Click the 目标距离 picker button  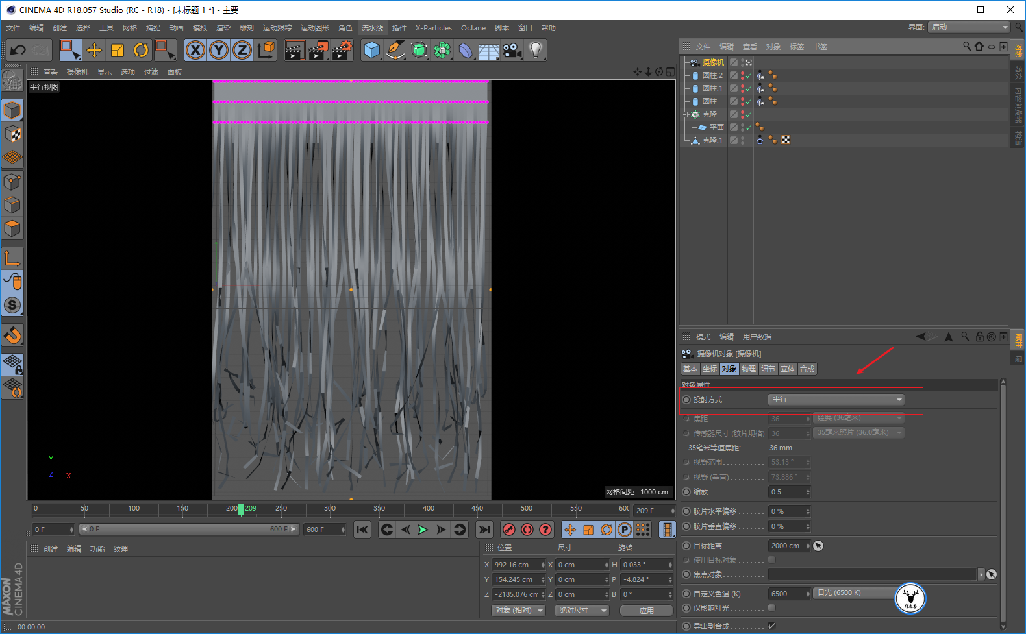pyautogui.click(x=818, y=546)
